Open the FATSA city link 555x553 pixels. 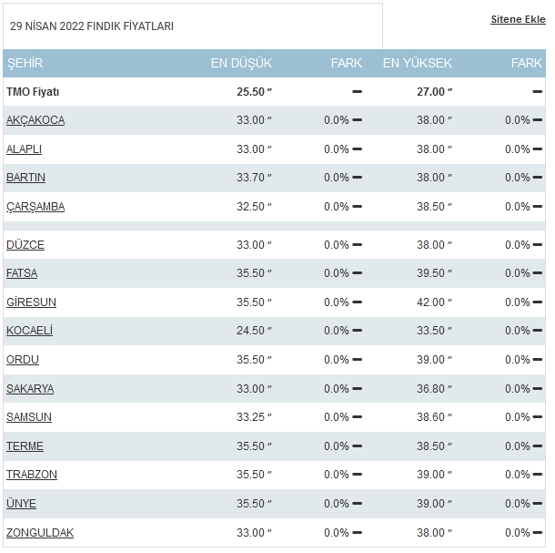(22, 273)
